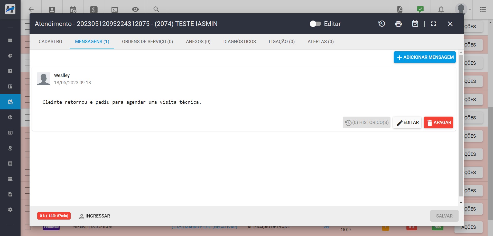493x236 pixels.
Task: Click the messages panel vertical scrollbar
Action: [461, 126]
